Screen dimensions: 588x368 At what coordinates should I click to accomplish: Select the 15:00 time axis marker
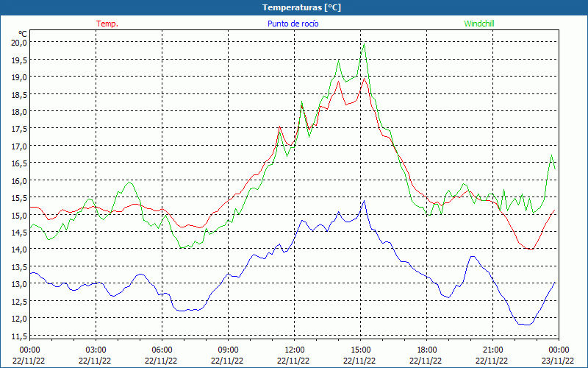point(360,350)
